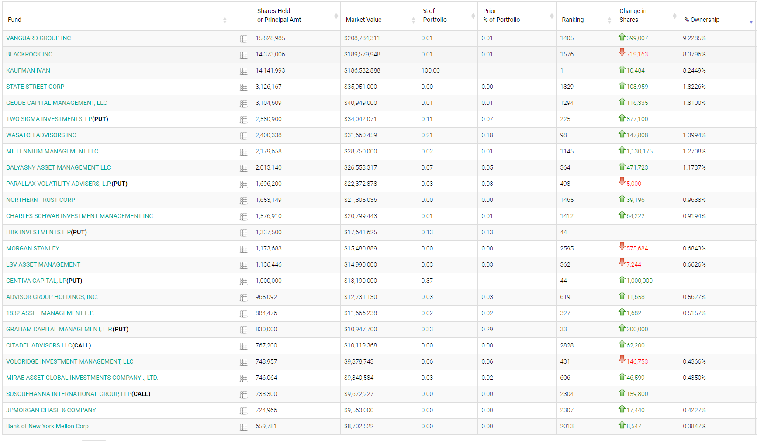The image size is (757, 441).
Task: Open LSV ASSET MANAGEMENT link
Action: point(43,264)
